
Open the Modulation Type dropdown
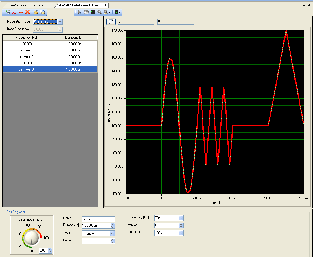click(x=60, y=22)
